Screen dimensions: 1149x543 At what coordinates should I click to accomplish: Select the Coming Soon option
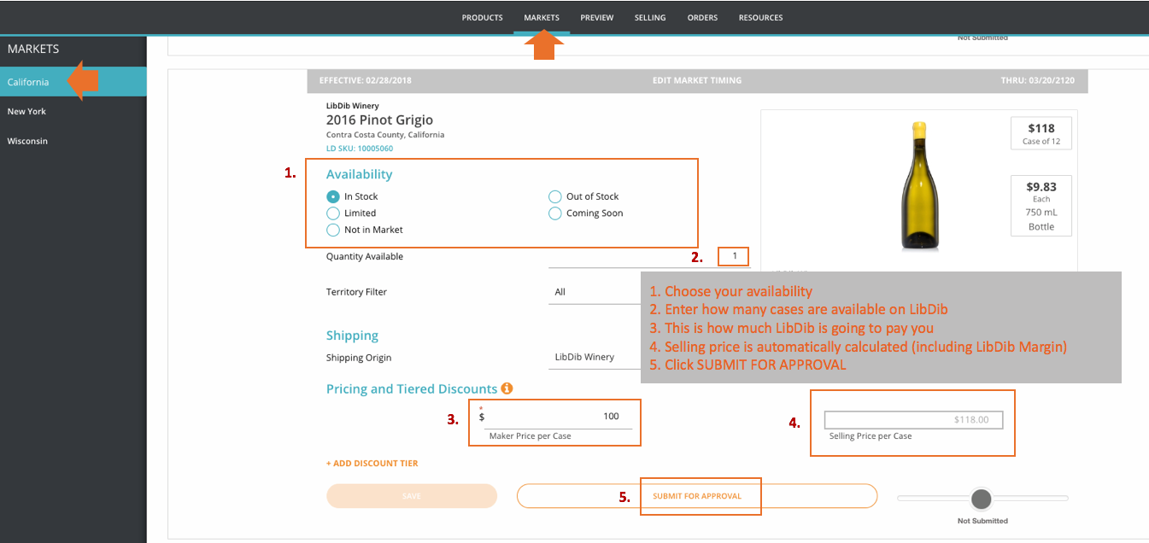pyautogui.click(x=555, y=213)
